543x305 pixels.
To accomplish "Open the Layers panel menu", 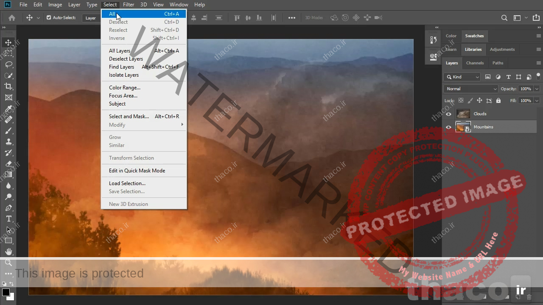I will click(x=538, y=63).
